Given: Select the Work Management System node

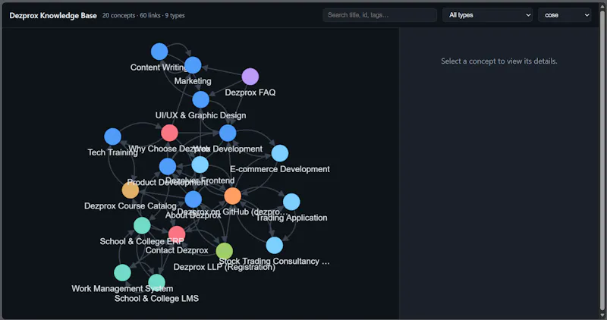Looking at the screenshot, I should 122,273.
